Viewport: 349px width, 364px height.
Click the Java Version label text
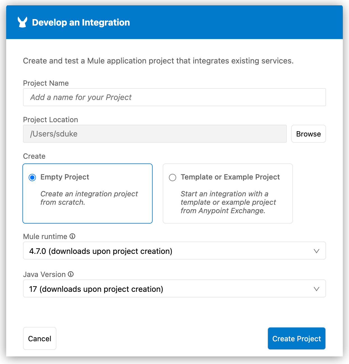tap(44, 274)
